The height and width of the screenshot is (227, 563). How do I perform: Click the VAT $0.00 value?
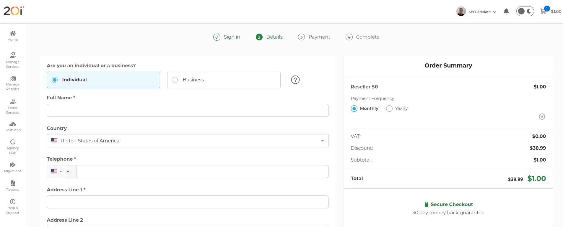click(539, 136)
